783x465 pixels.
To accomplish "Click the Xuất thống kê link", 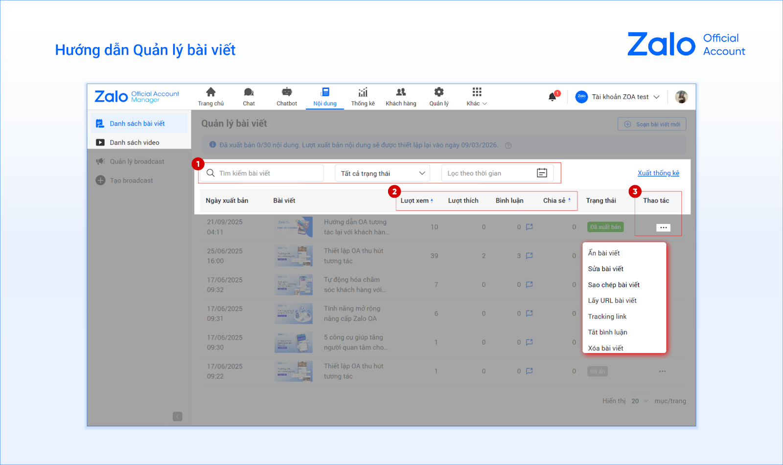I will coord(658,173).
